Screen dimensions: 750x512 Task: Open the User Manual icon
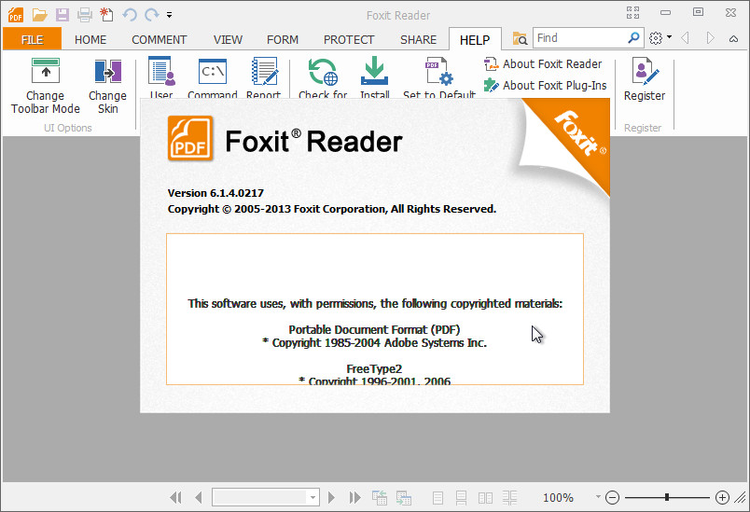[x=161, y=71]
